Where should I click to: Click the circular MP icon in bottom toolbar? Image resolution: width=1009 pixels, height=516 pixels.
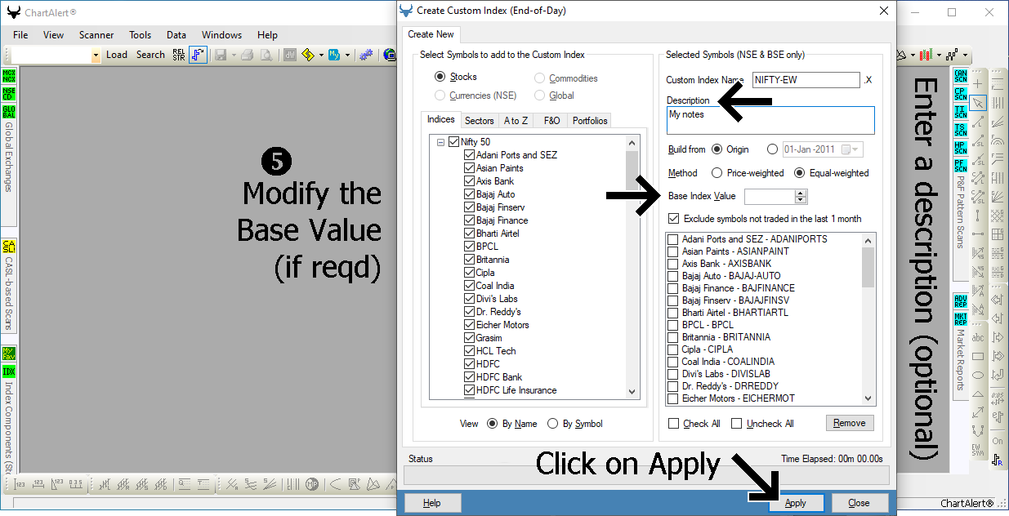pyautogui.click(x=311, y=484)
